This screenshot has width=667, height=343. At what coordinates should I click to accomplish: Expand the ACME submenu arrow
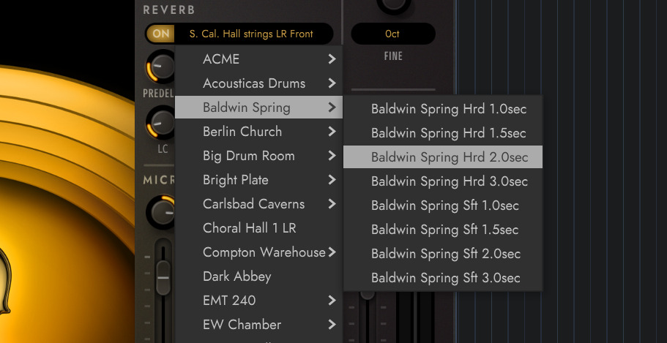pos(332,59)
